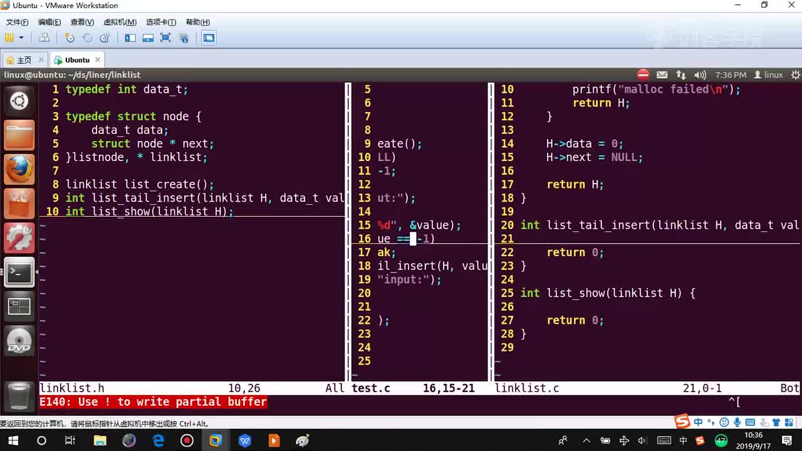Toggle the thumbnail bar view icon
The image size is (802, 451).
148,38
